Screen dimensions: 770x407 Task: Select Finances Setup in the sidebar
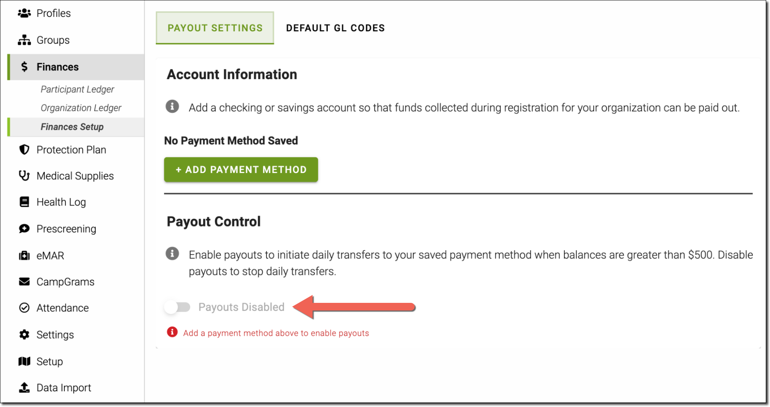(72, 127)
